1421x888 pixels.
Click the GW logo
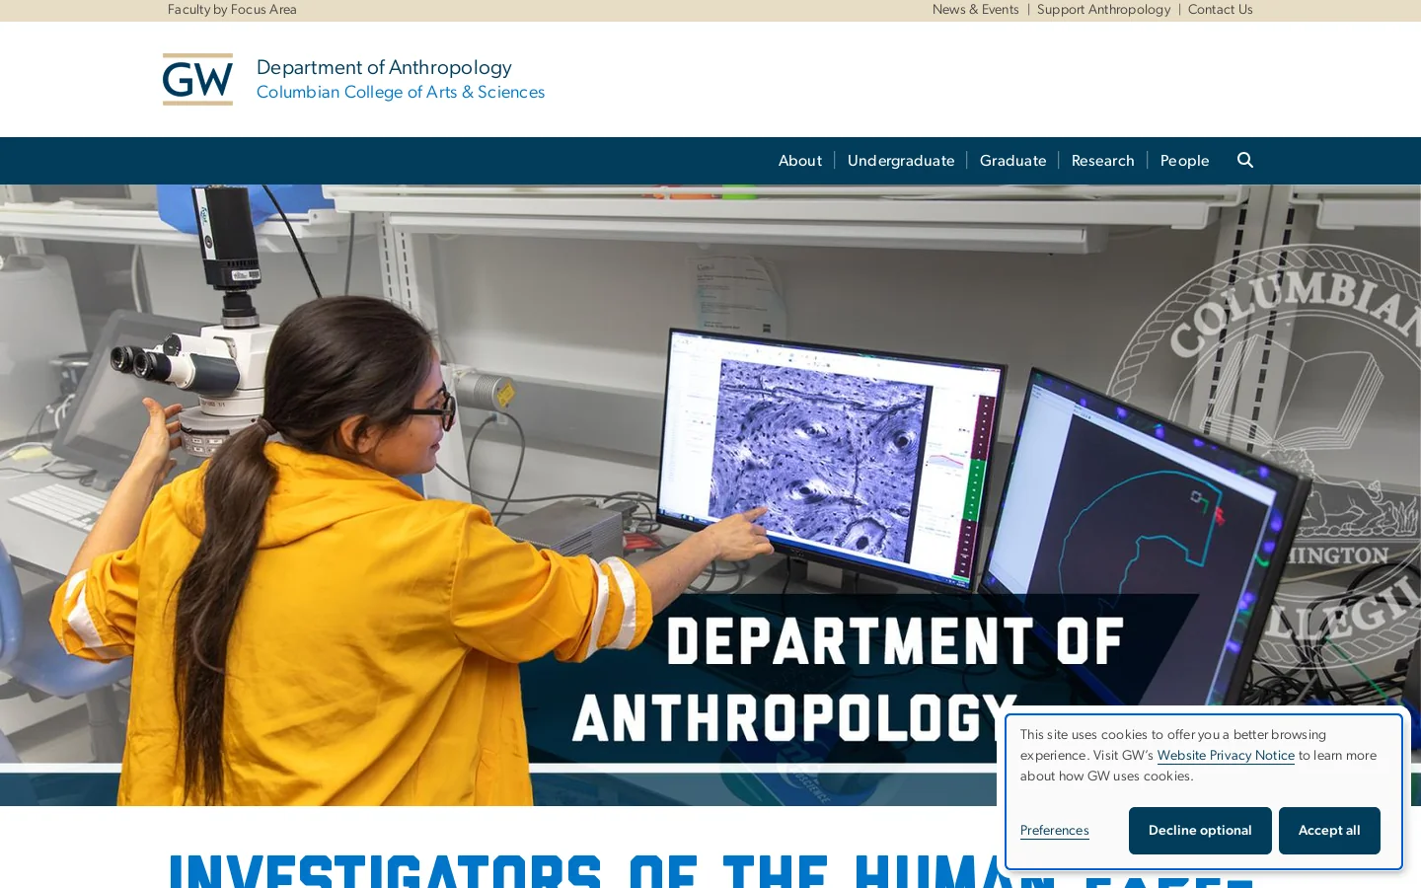pos(197,79)
